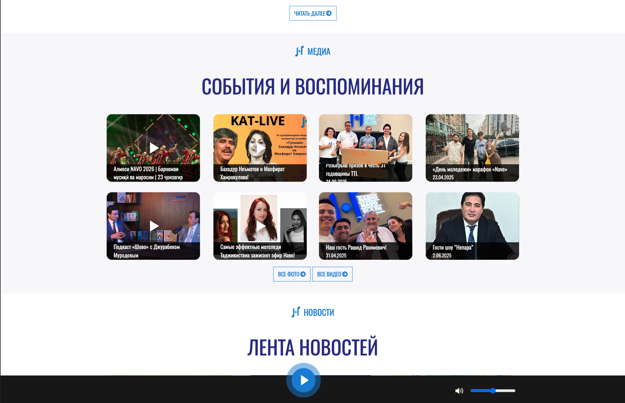The height and width of the screenshot is (403, 625).
Task: Click the НОВОСТИ section logo icon
Action: pyautogui.click(x=296, y=312)
